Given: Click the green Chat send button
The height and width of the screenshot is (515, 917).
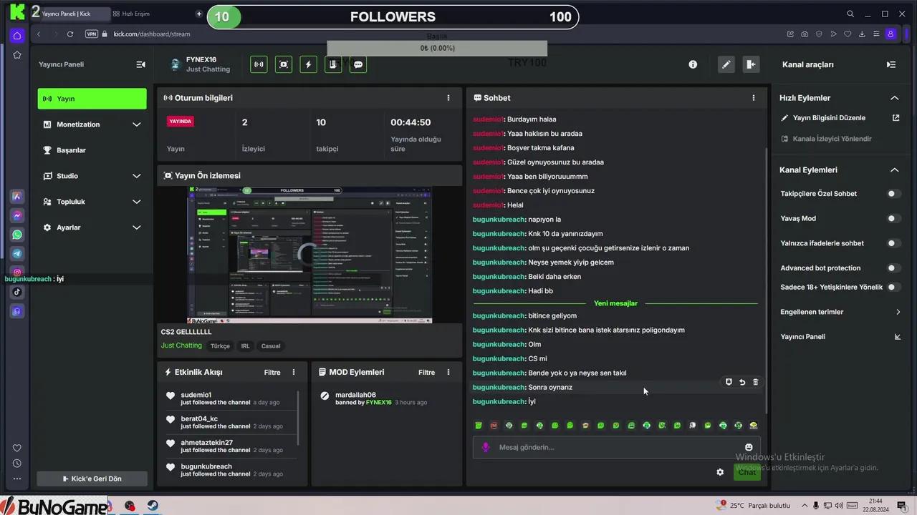Looking at the screenshot, I should (x=747, y=472).
